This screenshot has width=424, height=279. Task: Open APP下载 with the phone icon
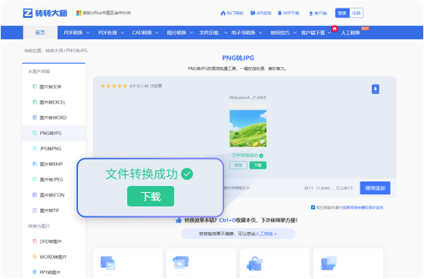(288, 13)
